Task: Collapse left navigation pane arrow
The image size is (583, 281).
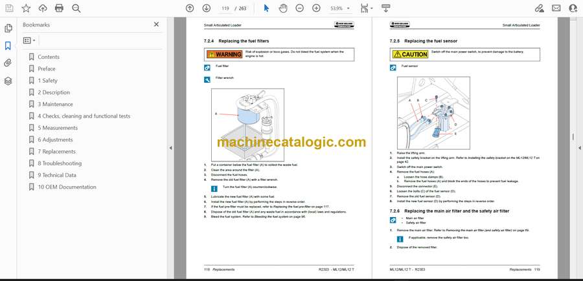Action: 170,148
